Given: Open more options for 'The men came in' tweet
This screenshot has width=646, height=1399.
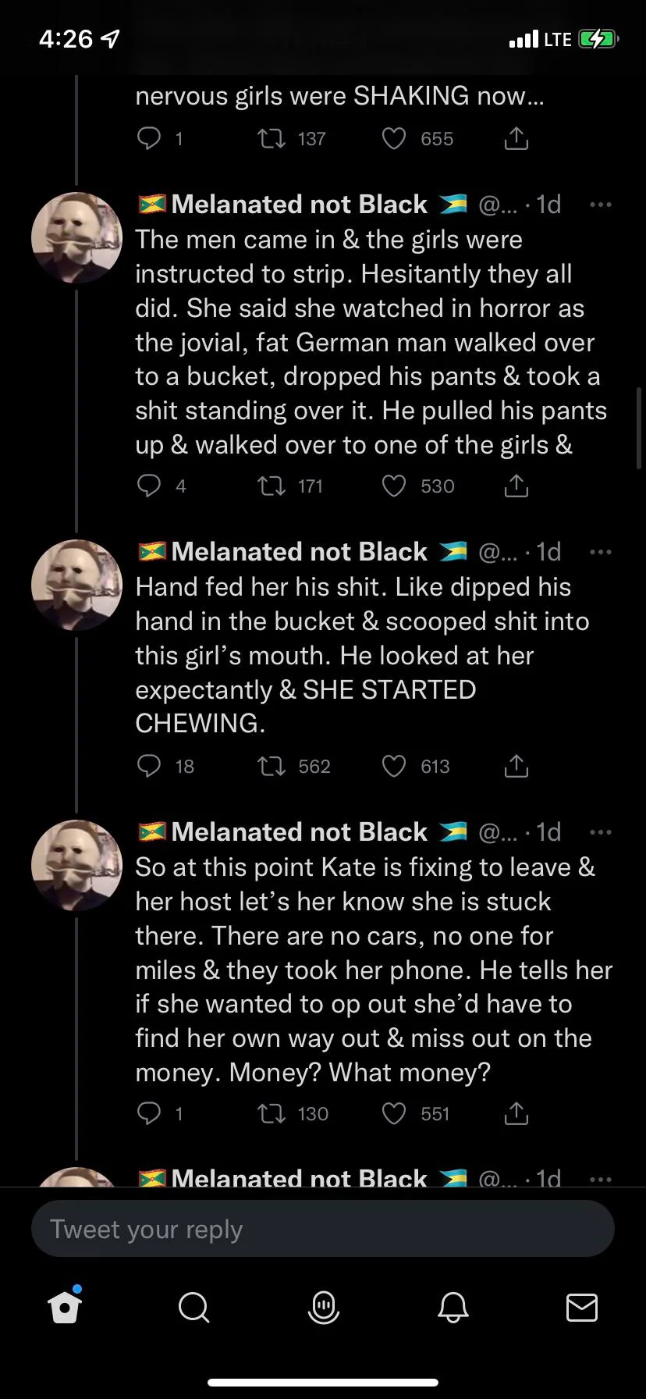Looking at the screenshot, I should pos(600,205).
